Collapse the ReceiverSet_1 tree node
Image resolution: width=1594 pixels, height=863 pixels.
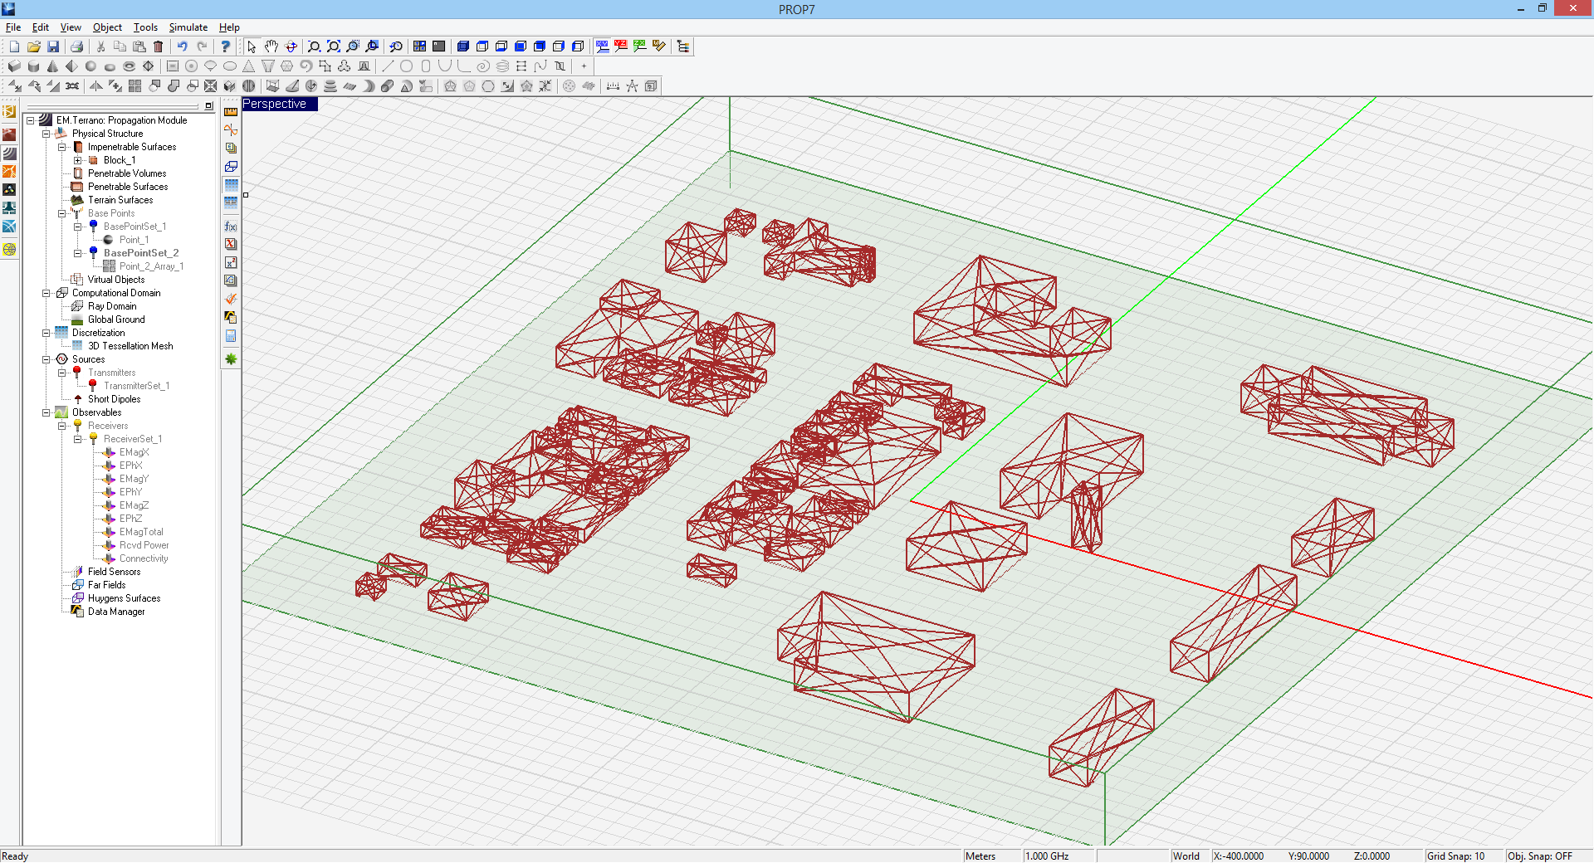(77, 439)
